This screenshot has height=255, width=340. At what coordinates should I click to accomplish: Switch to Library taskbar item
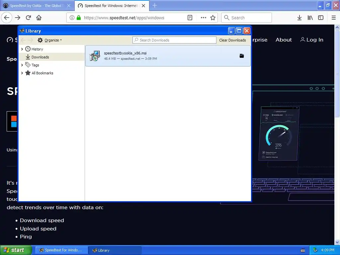[115, 250]
